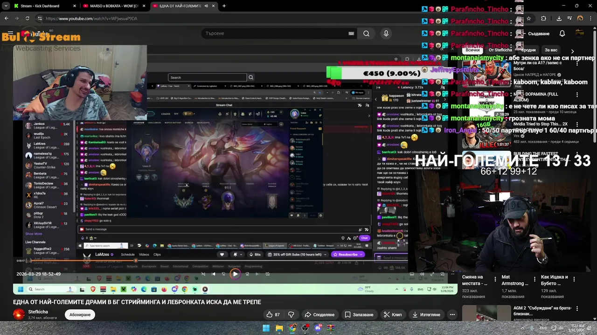Like the video with 87 likes

(273, 315)
